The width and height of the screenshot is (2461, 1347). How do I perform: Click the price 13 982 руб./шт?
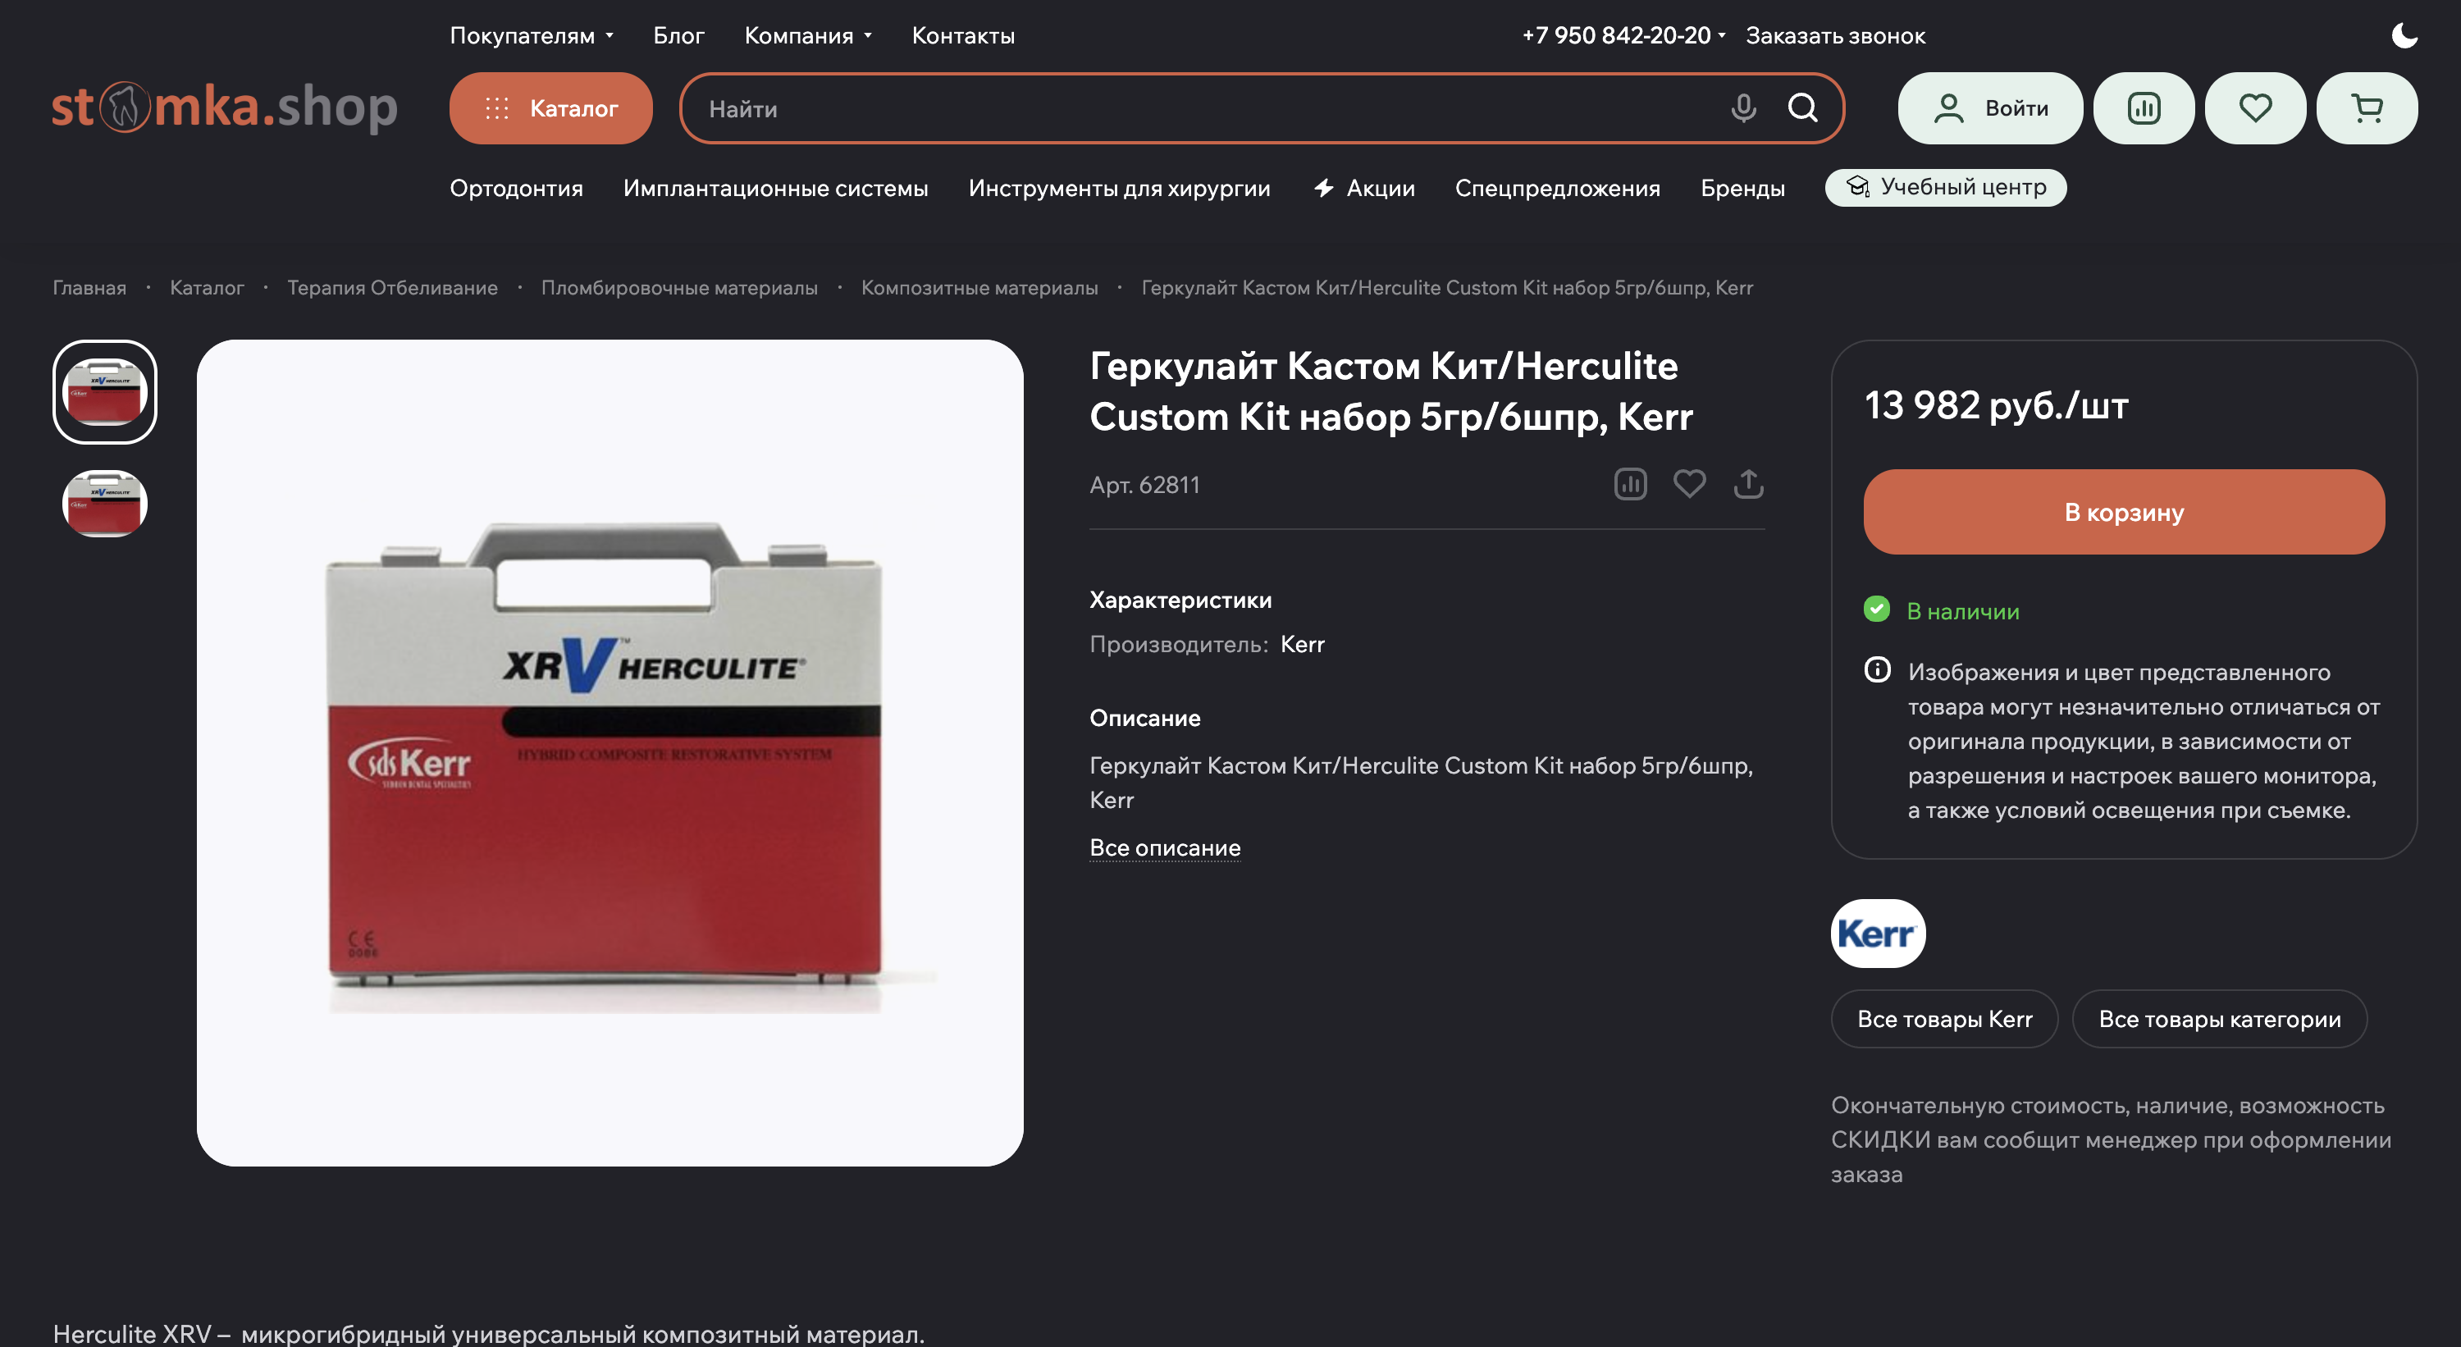click(1996, 405)
